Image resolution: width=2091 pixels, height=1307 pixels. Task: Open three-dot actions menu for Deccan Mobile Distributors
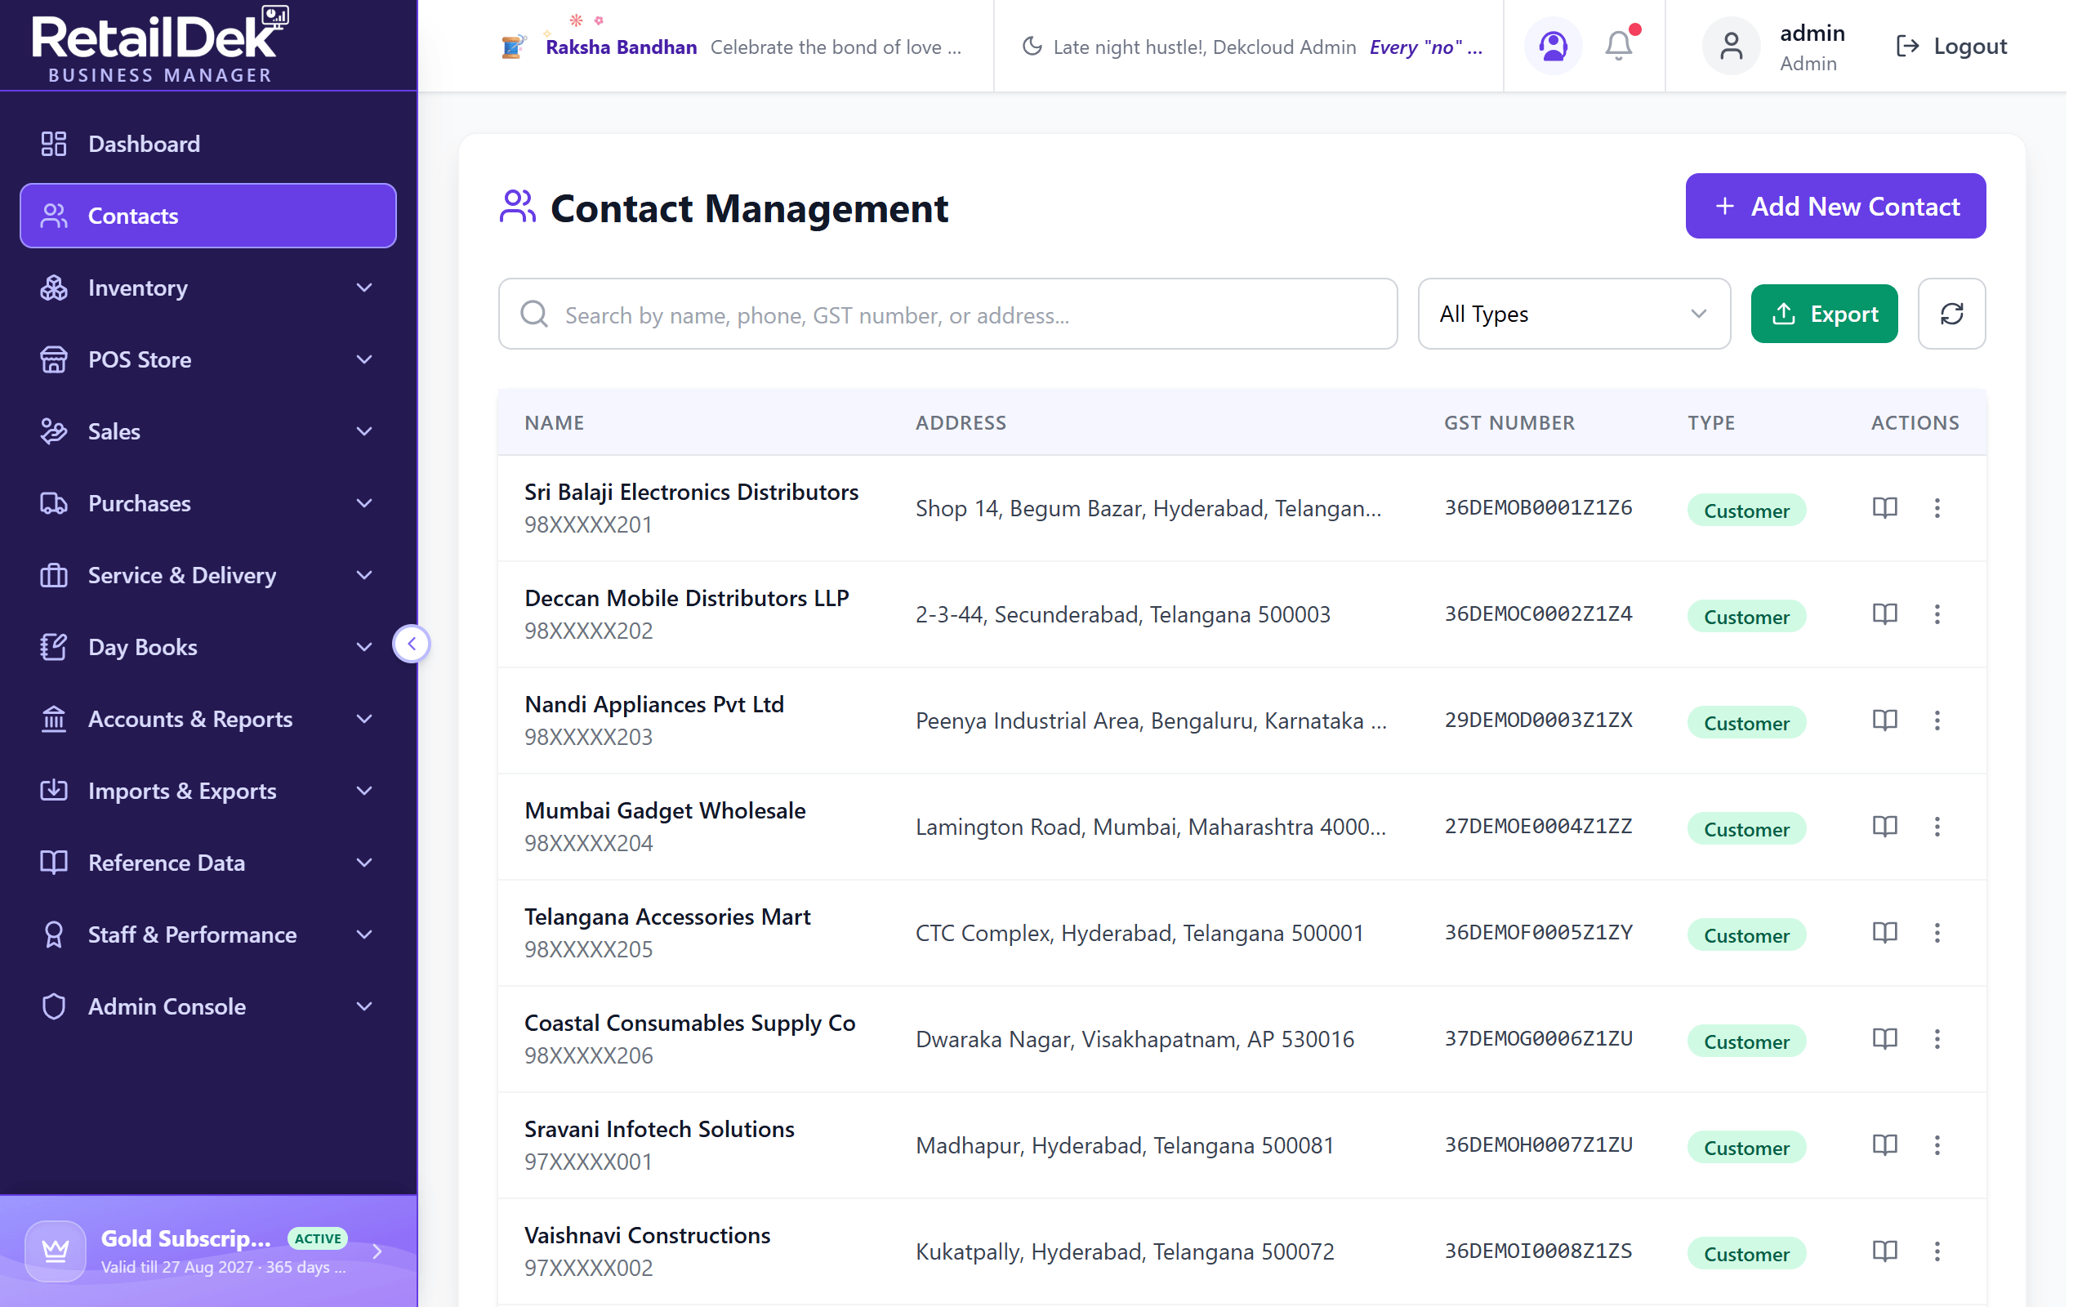(1937, 613)
